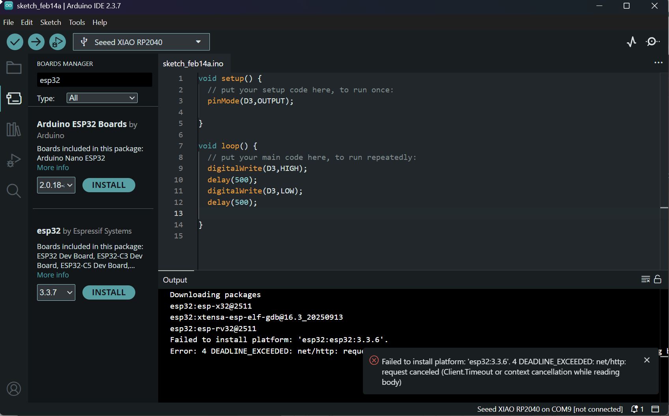
Task: Click the Arduino IDE logo in title bar
Action: click(8, 6)
